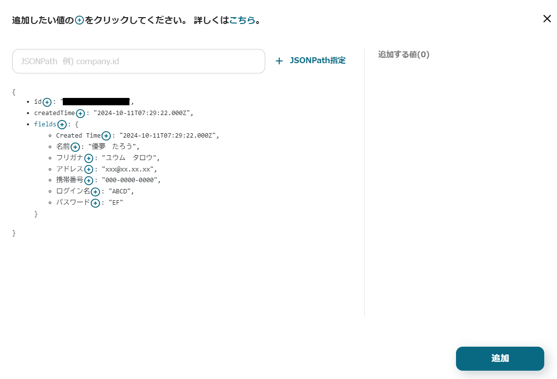Click the ログイン名 key label
The image size is (557, 379).
[x=73, y=191]
